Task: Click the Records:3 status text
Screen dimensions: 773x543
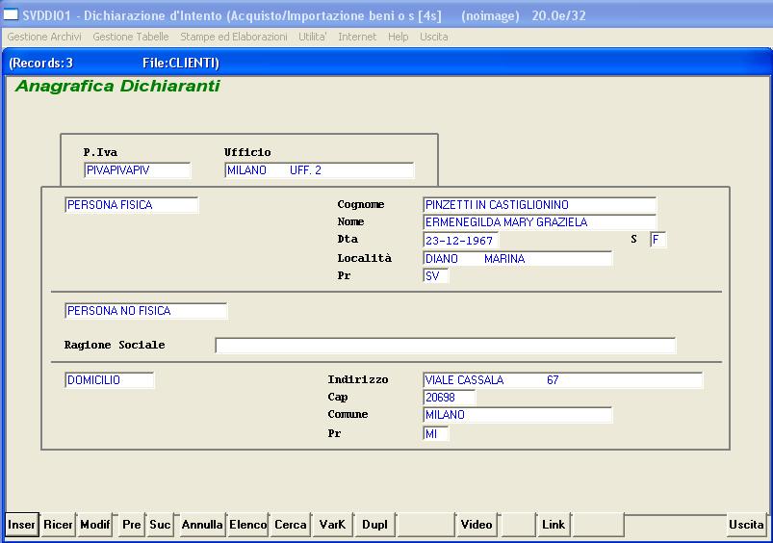Action: [x=41, y=64]
